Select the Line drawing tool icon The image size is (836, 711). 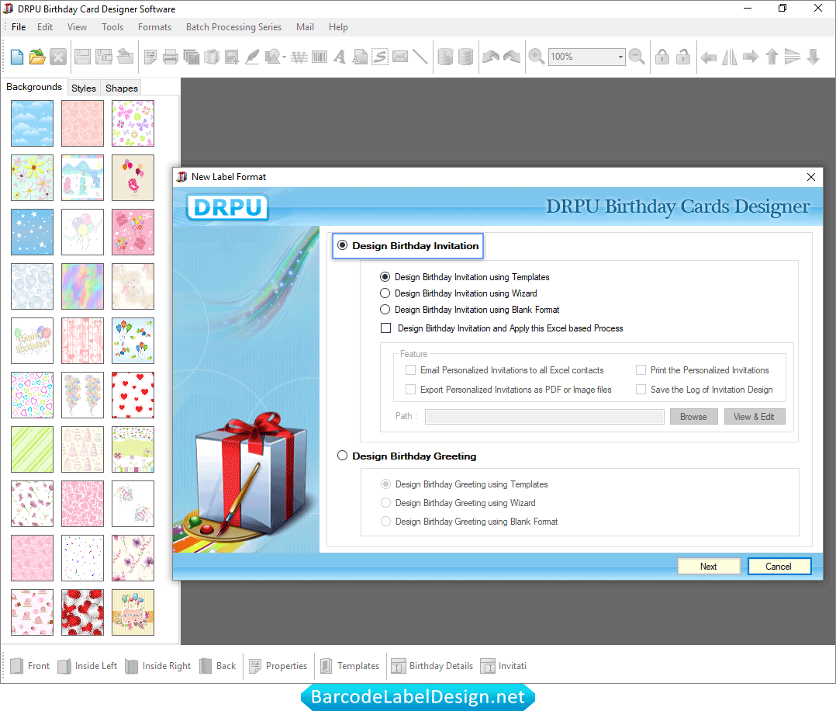pos(420,57)
